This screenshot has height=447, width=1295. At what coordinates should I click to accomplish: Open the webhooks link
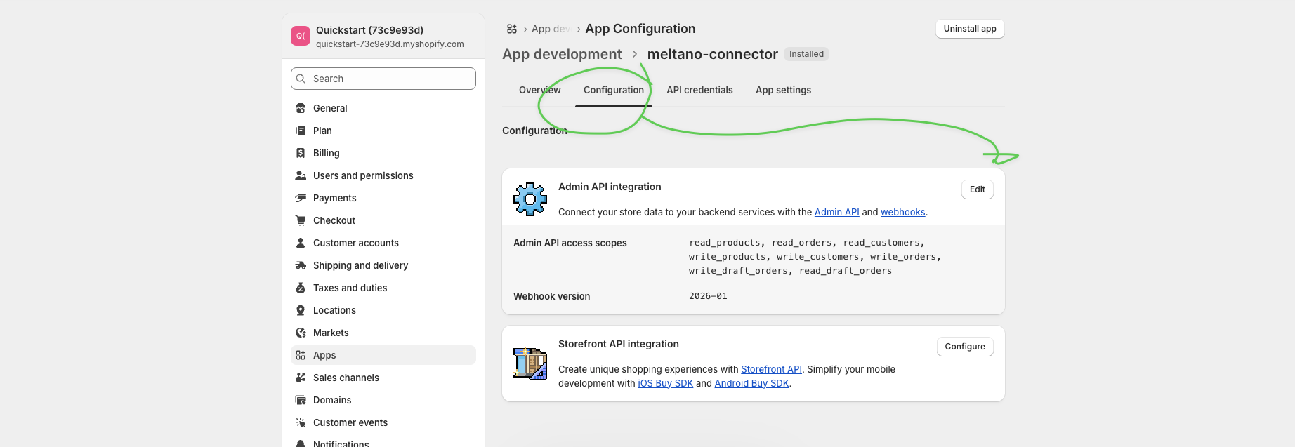pos(902,212)
